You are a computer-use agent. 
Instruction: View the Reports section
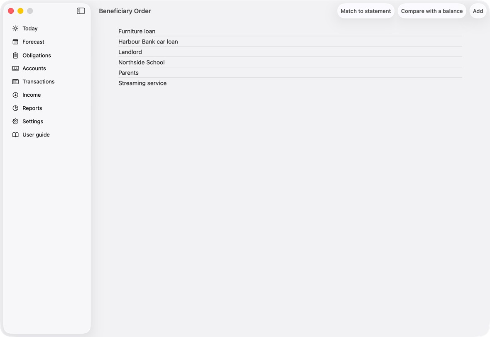pos(47,108)
